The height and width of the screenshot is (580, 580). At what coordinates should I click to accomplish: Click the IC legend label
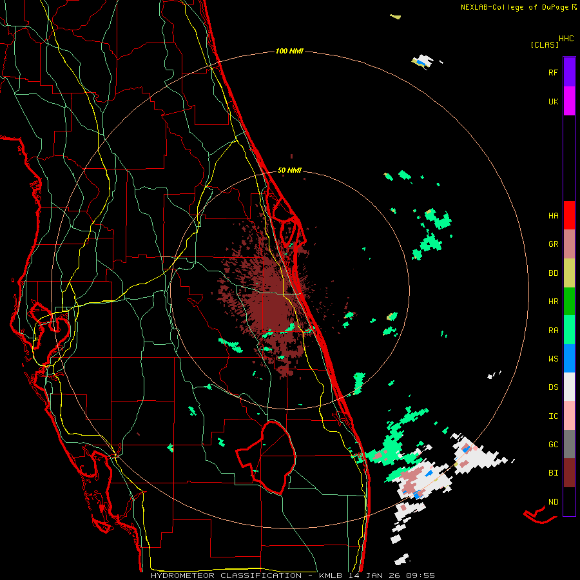553,416
